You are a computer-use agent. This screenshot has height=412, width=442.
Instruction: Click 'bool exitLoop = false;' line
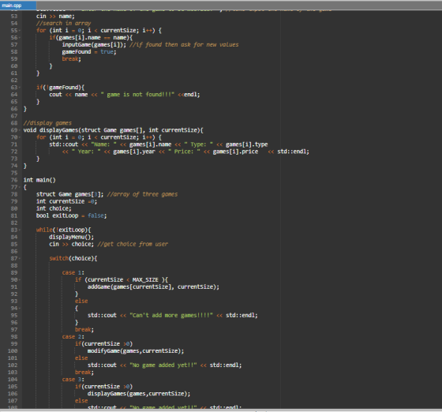(x=71, y=215)
